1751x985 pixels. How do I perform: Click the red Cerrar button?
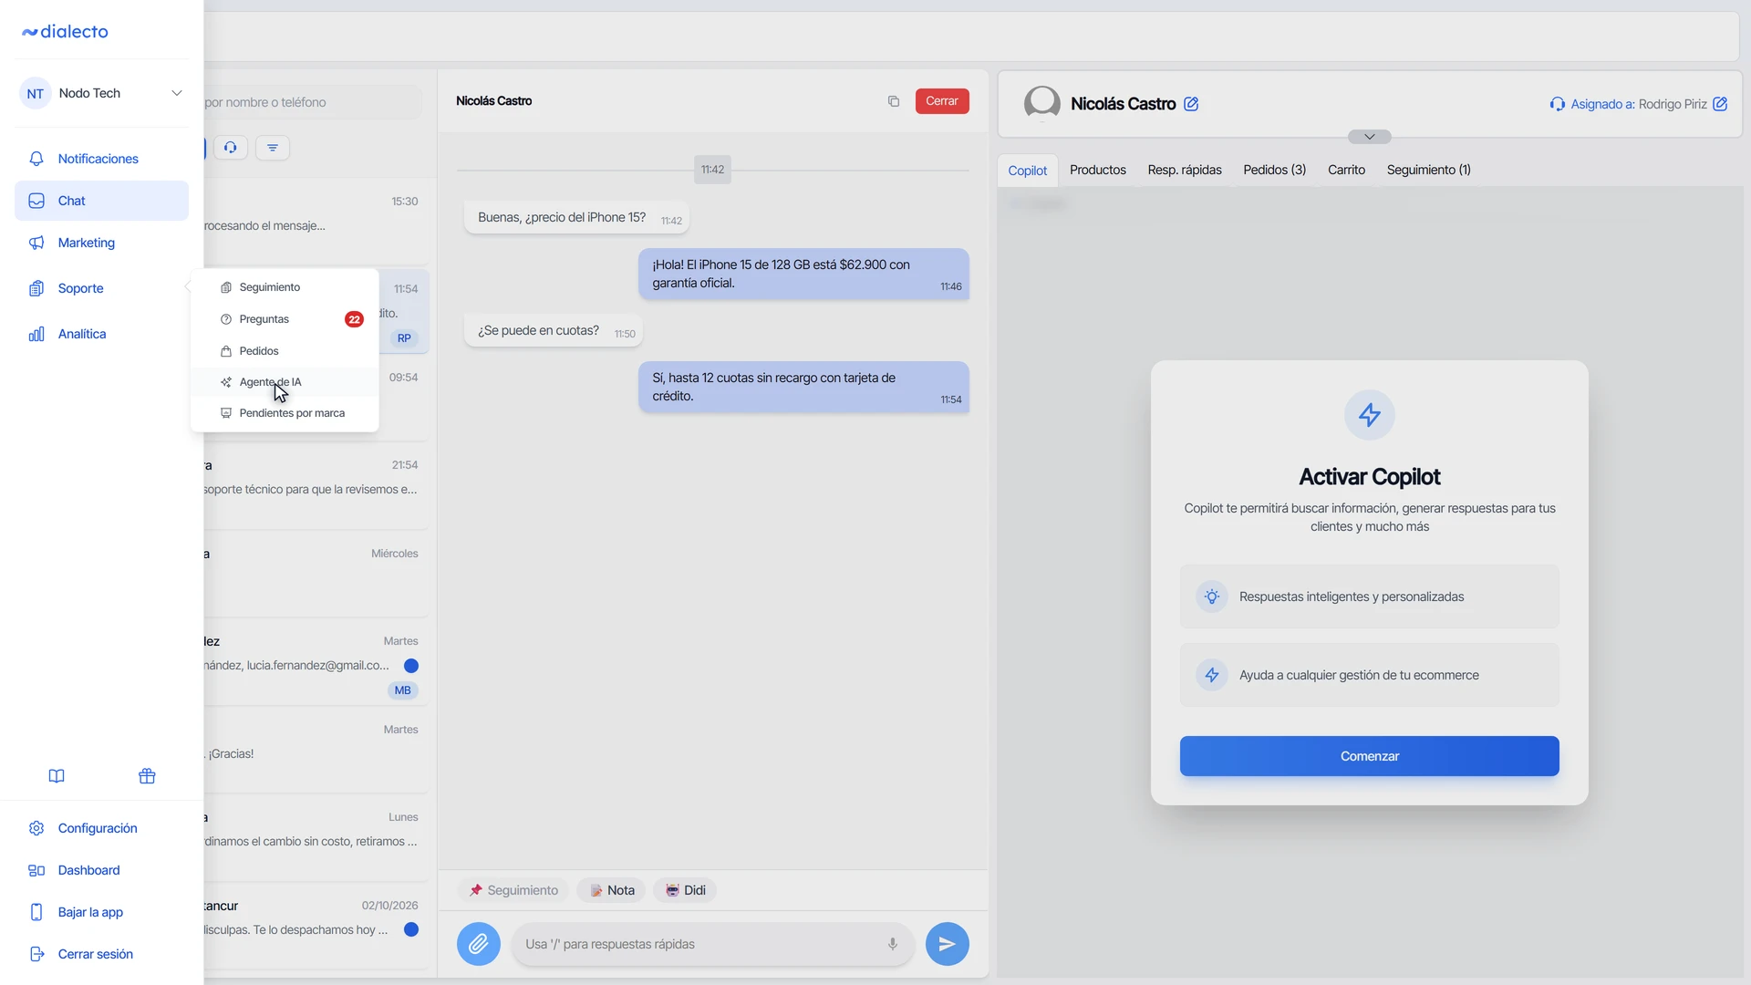point(942,101)
